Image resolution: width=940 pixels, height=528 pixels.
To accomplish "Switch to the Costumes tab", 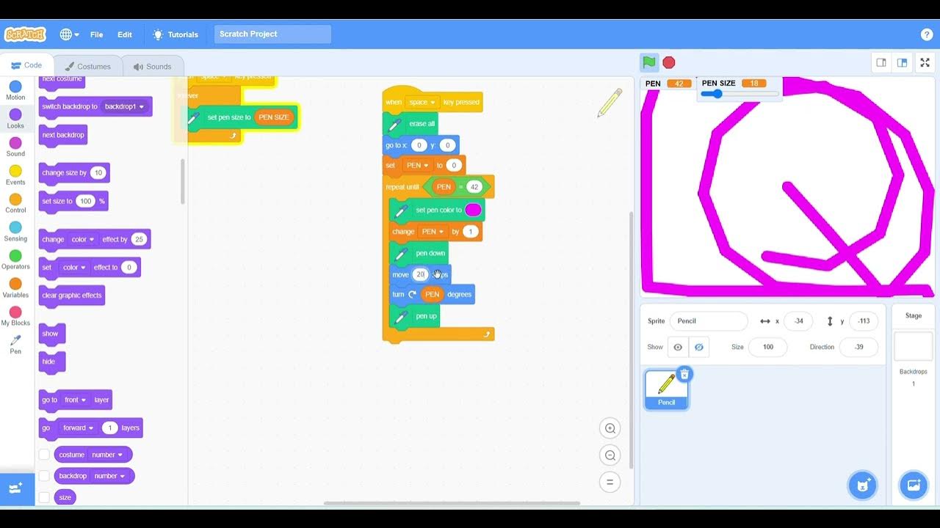I will click(87, 66).
